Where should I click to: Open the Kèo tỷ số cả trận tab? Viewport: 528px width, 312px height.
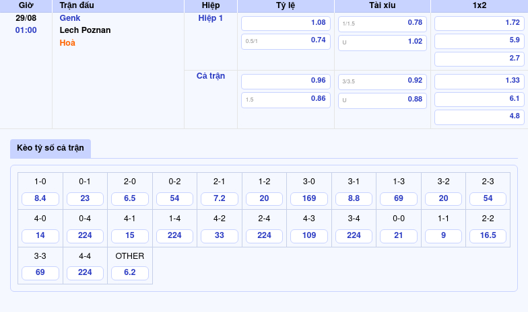(51, 148)
